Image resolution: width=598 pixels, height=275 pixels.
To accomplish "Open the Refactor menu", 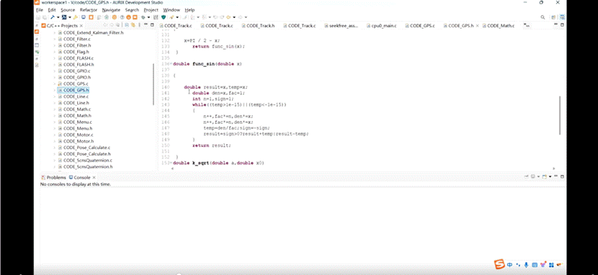I will point(89,10).
